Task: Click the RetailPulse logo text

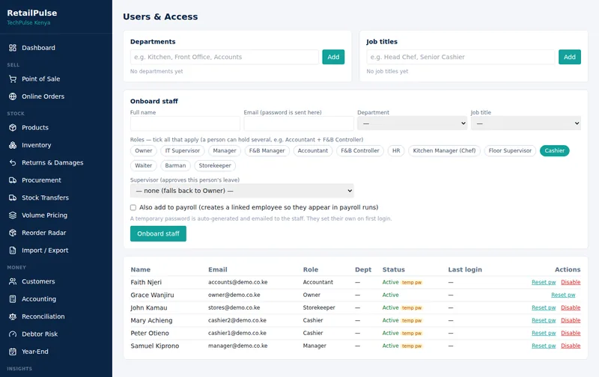Action: (x=32, y=13)
